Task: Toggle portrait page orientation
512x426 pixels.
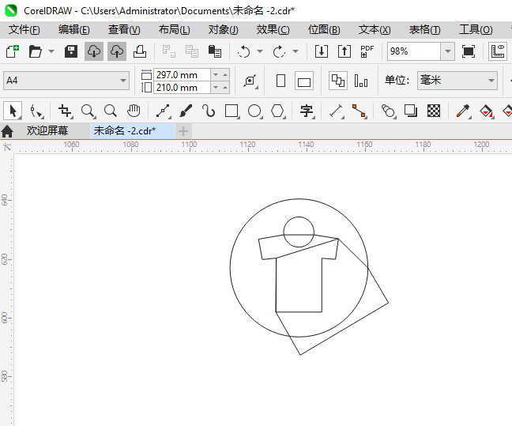Action: (x=280, y=81)
